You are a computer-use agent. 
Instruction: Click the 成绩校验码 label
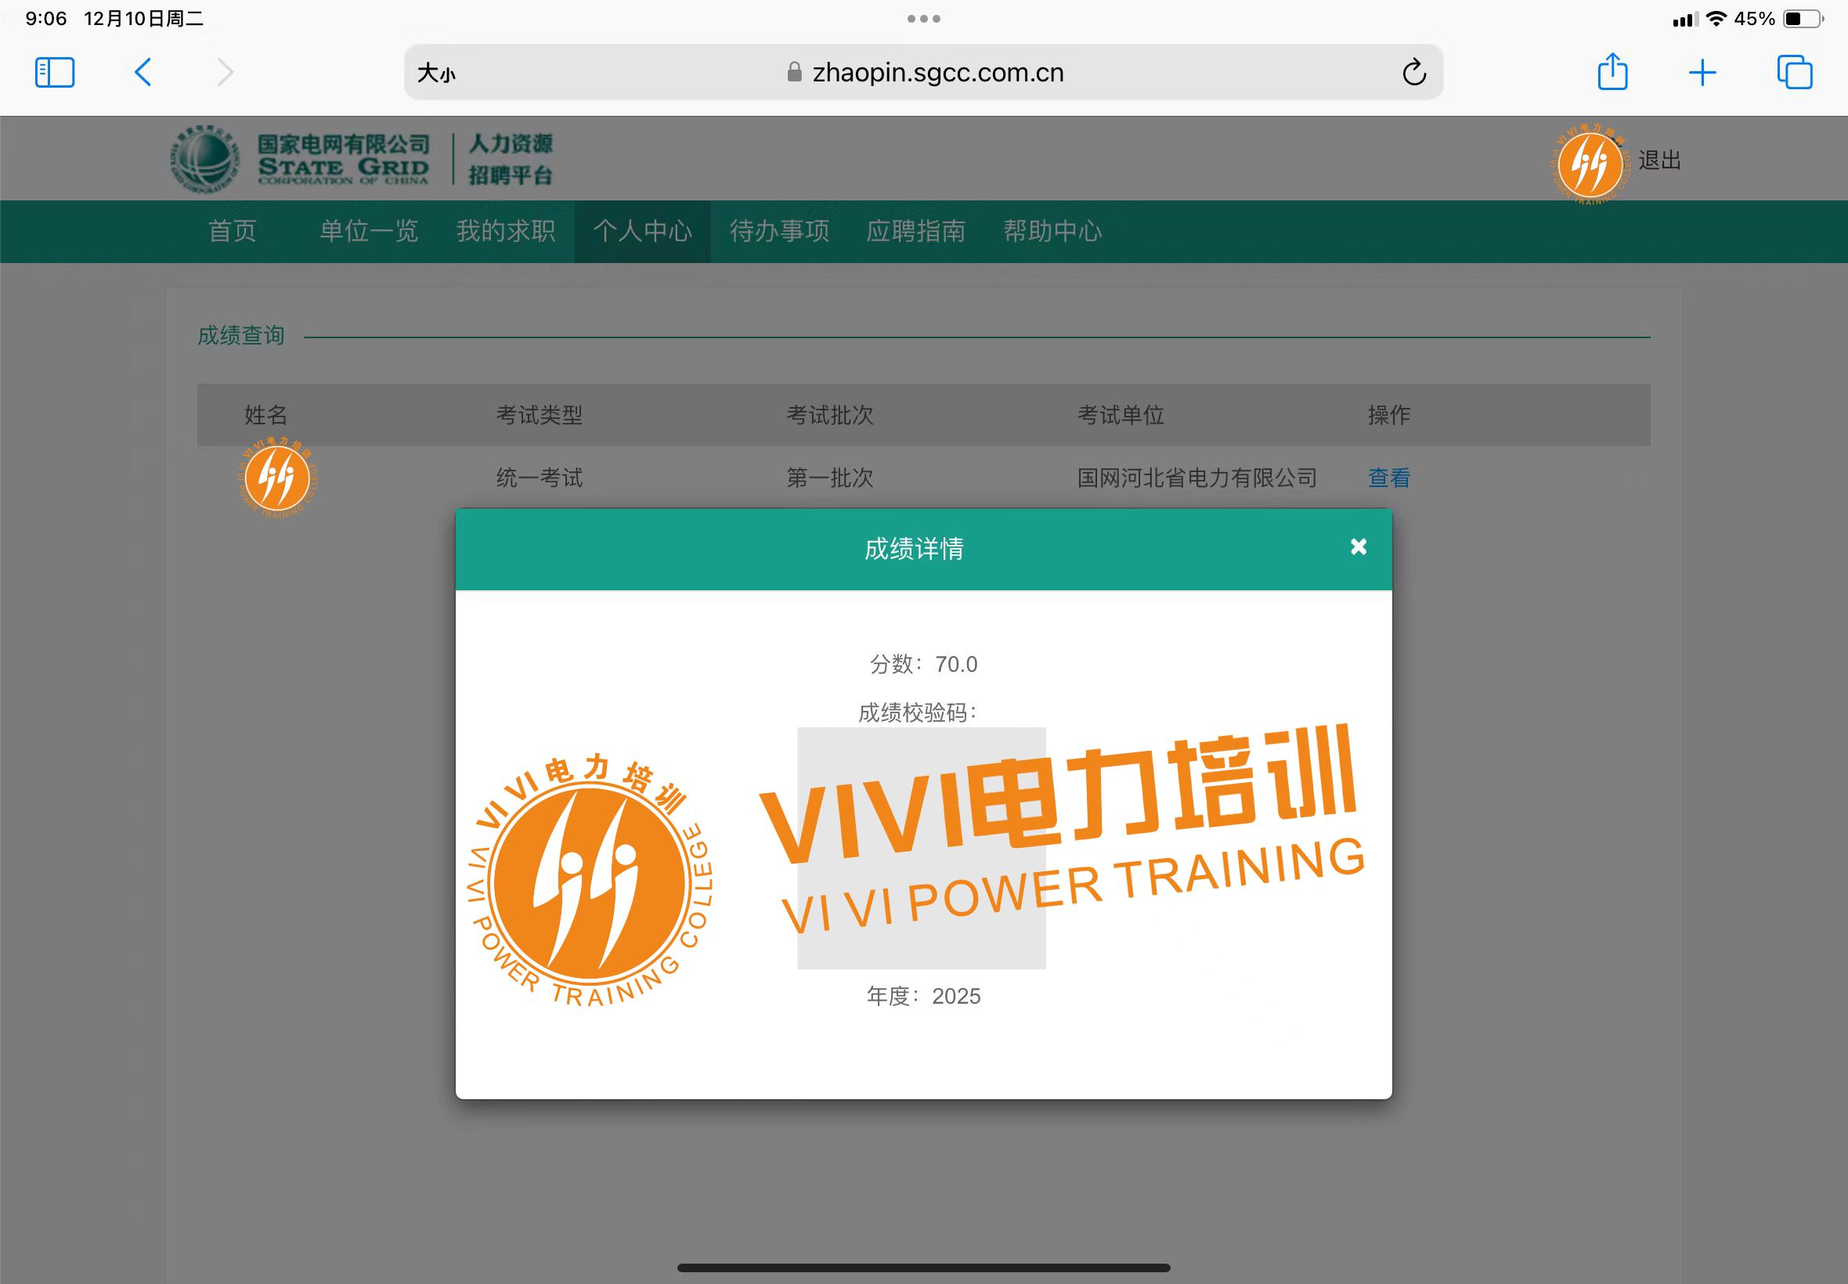(917, 712)
